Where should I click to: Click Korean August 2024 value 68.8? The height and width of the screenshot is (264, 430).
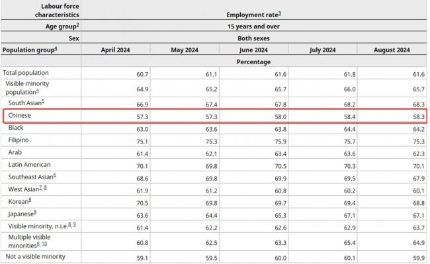[419, 203]
